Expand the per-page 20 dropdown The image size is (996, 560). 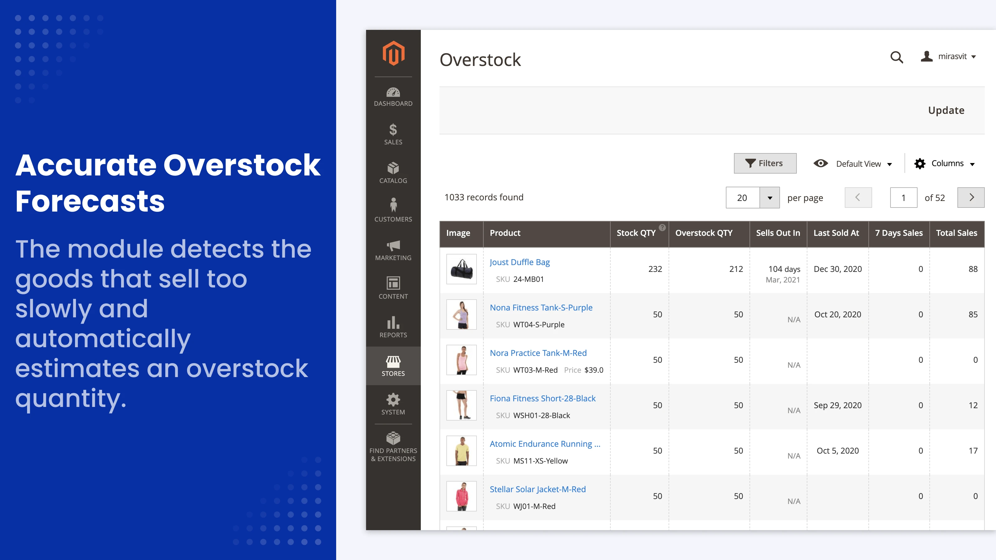770,198
